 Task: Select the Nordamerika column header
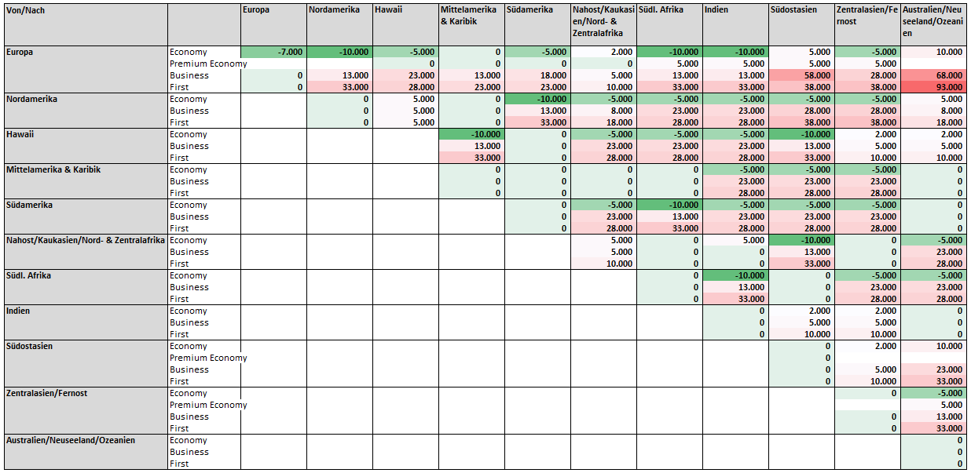(339, 24)
